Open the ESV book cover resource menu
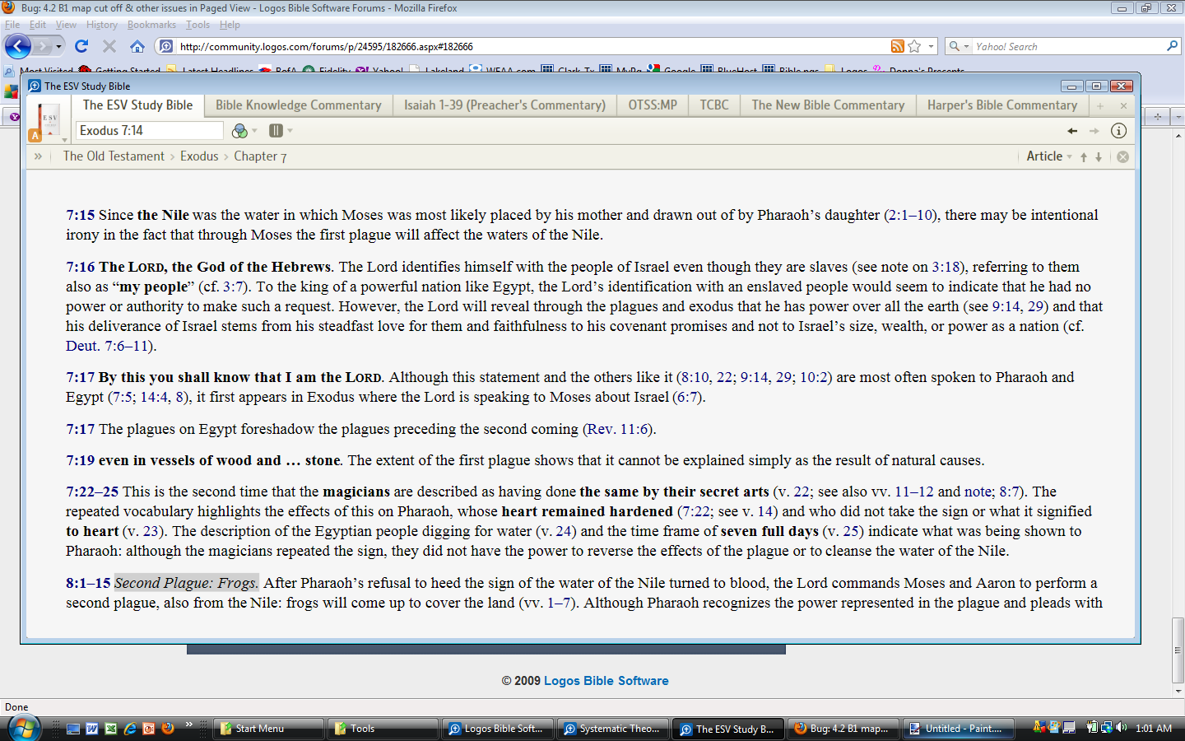The width and height of the screenshot is (1185, 741). pos(49,120)
